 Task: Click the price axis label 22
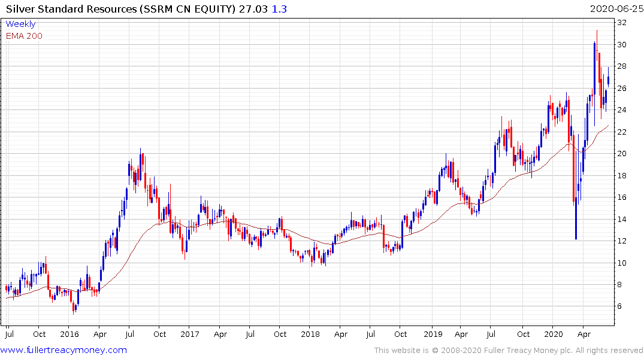622,132
